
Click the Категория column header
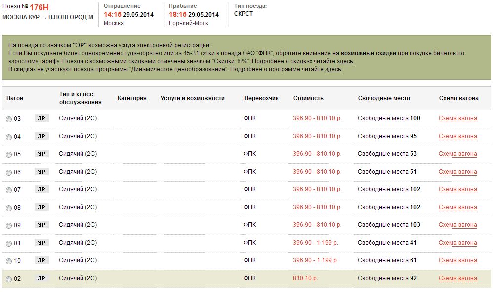click(132, 98)
